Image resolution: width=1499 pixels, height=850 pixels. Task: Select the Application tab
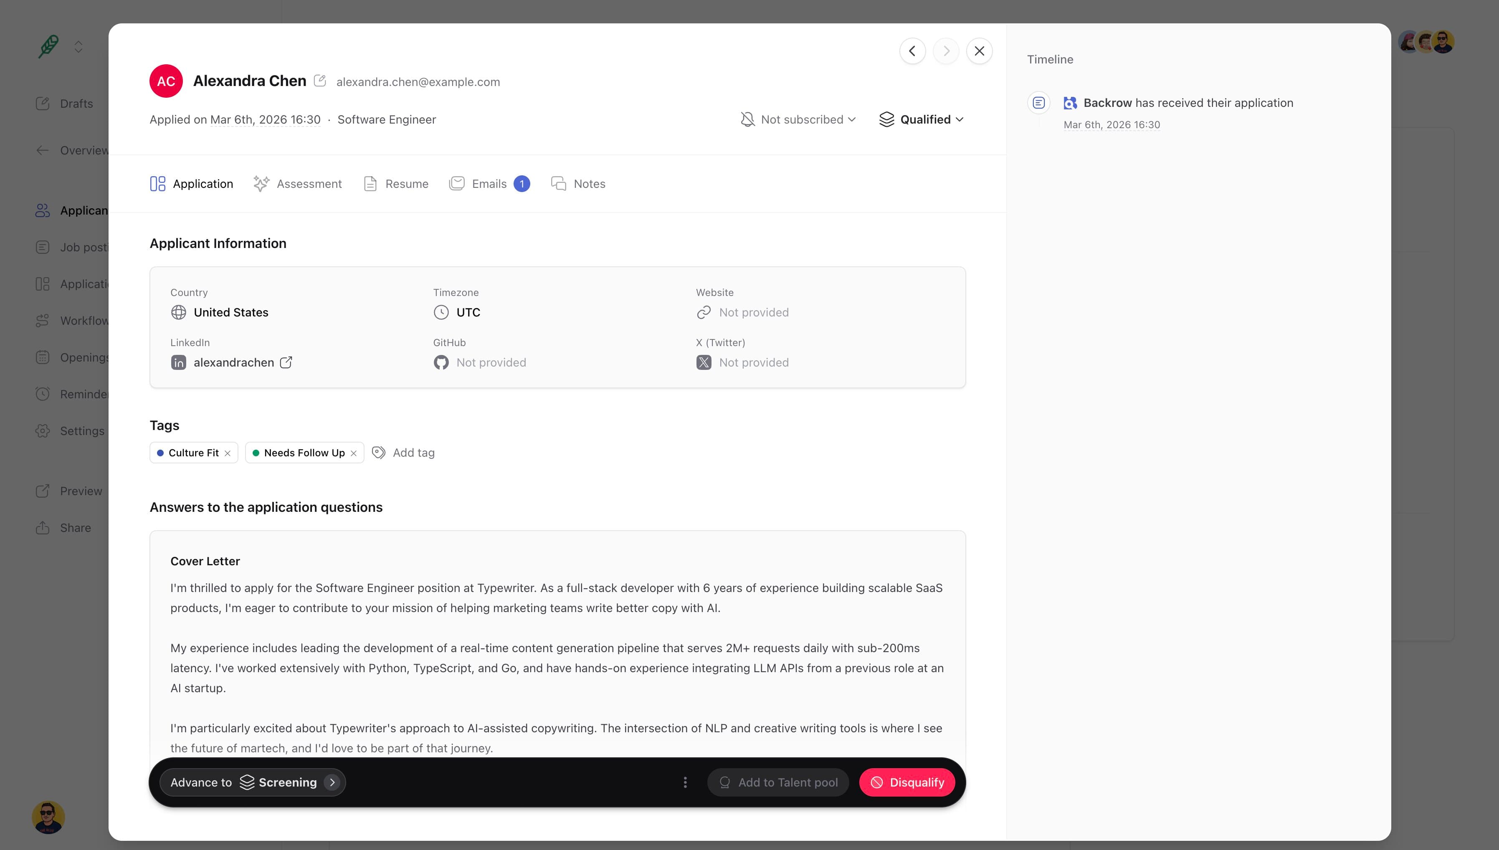[192, 184]
